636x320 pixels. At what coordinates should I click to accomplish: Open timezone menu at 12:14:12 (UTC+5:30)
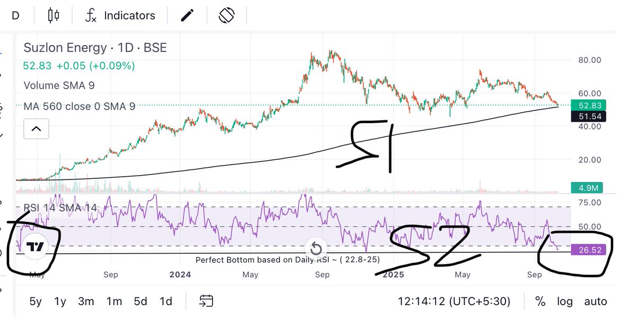pyautogui.click(x=454, y=301)
